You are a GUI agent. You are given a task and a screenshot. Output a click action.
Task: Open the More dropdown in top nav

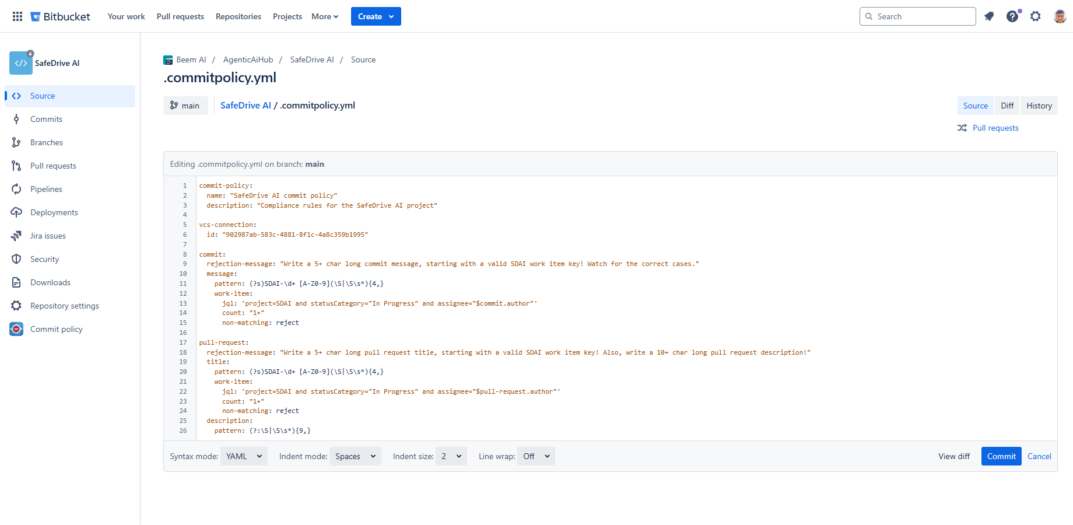coord(325,16)
